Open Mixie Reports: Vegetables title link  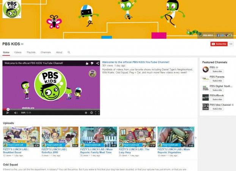(174, 151)
